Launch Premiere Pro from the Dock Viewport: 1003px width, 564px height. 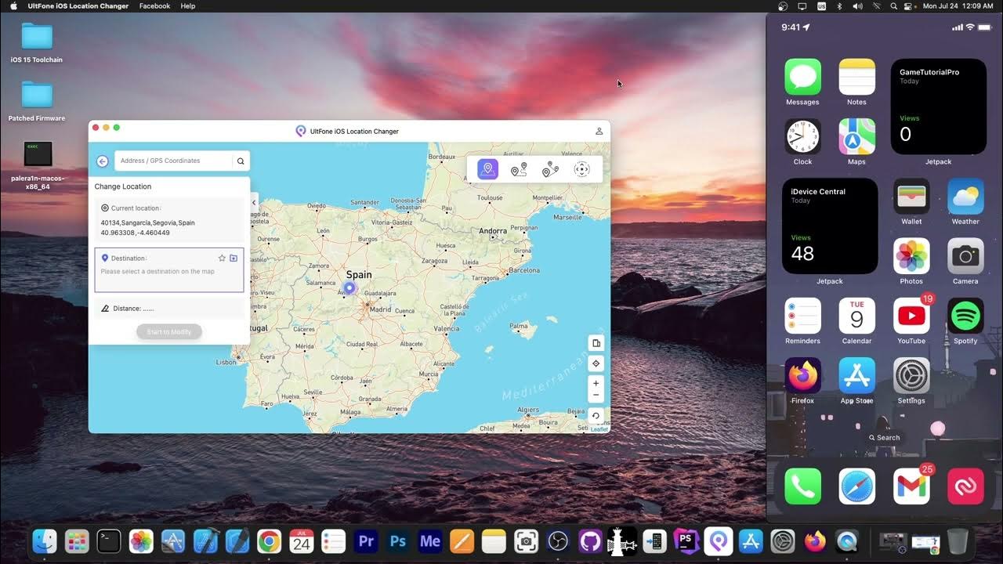tap(366, 541)
